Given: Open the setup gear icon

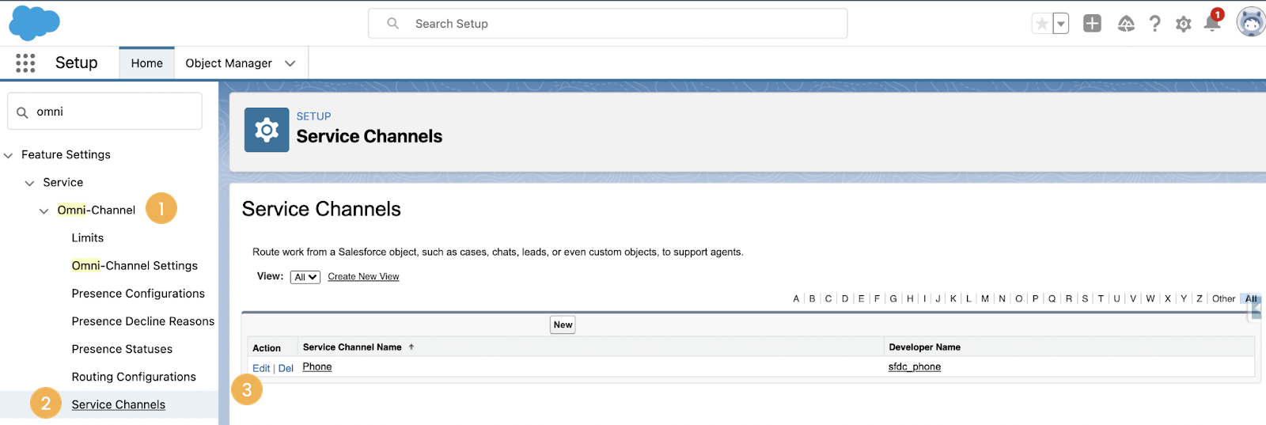Looking at the screenshot, I should click(x=1184, y=25).
